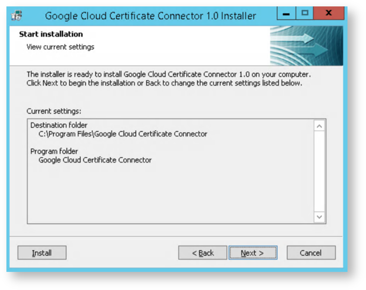The width and height of the screenshot is (366, 290).
Task: Click the installer window title text
Action: click(150, 16)
